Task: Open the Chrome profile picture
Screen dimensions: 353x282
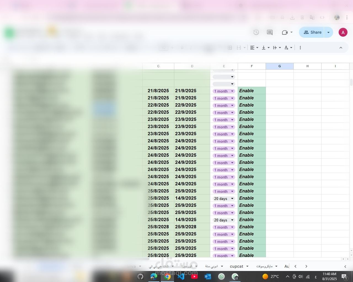Action: [x=337, y=17]
